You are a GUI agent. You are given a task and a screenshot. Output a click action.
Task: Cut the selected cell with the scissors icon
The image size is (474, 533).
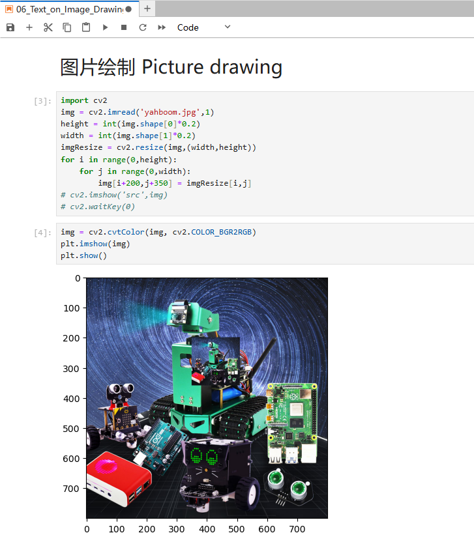point(48,27)
